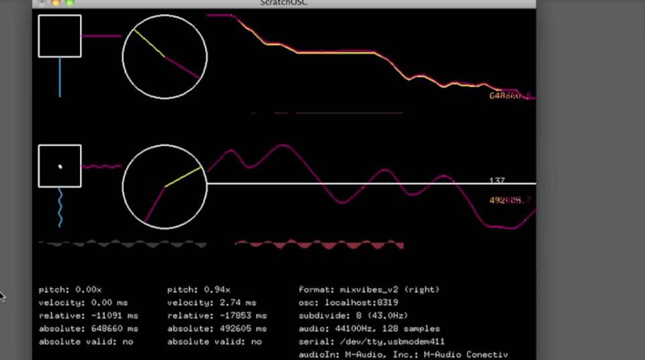The height and width of the screenshot is (360, 645).
Task: Click "absolute valid: no" under absolute 492605 ms
Action: point(214,342)
